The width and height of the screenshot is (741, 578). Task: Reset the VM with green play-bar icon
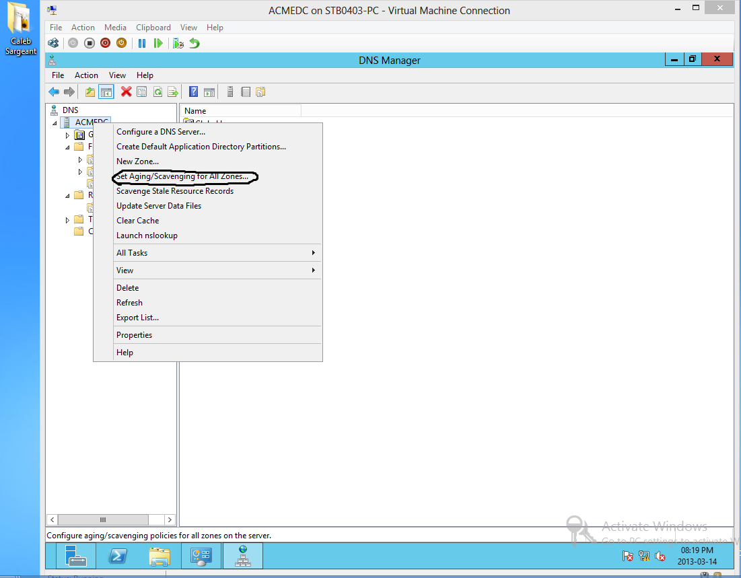(158, 43)
